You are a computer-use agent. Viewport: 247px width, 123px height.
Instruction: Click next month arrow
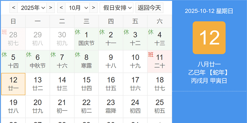[x=93, y=8]
